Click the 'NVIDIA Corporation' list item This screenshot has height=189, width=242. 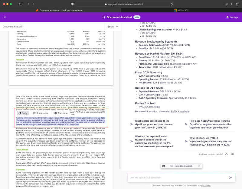pos(149,107)
